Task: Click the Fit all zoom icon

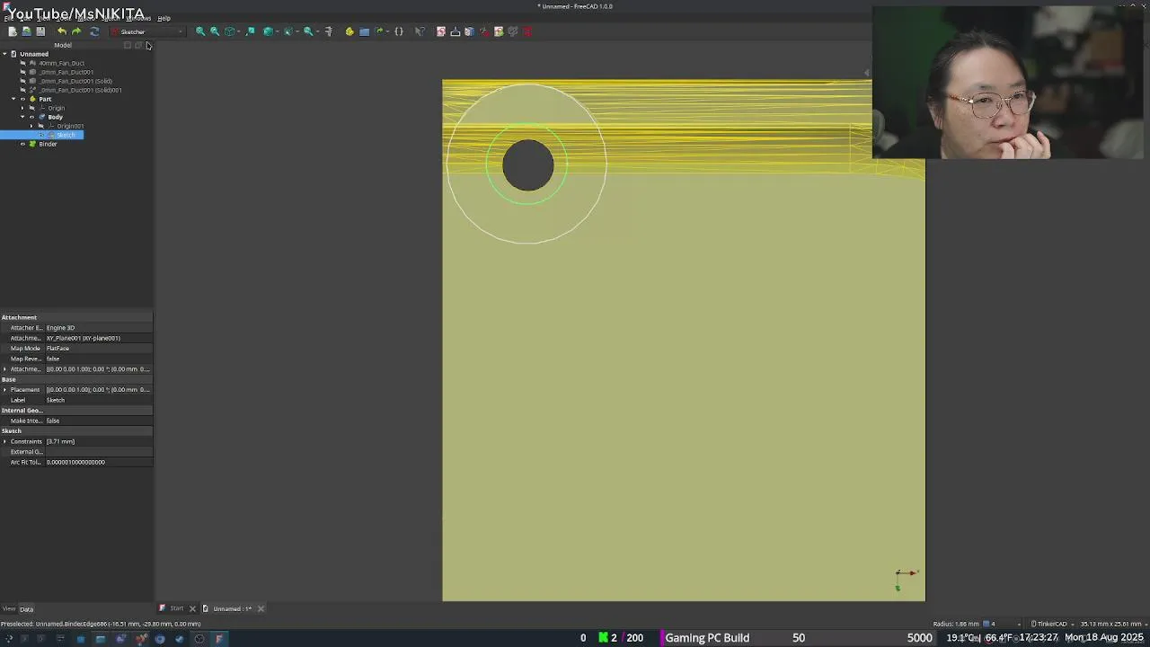Action: coord(200,31)
